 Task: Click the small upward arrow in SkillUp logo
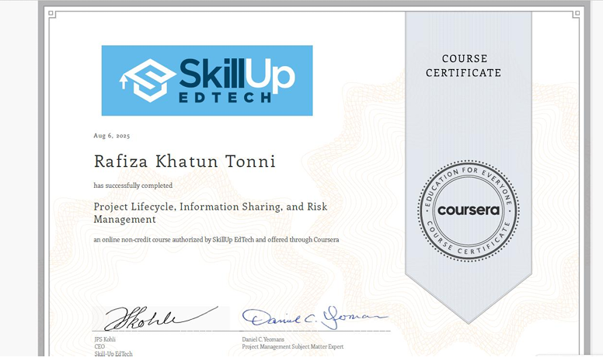click(123, 78)
